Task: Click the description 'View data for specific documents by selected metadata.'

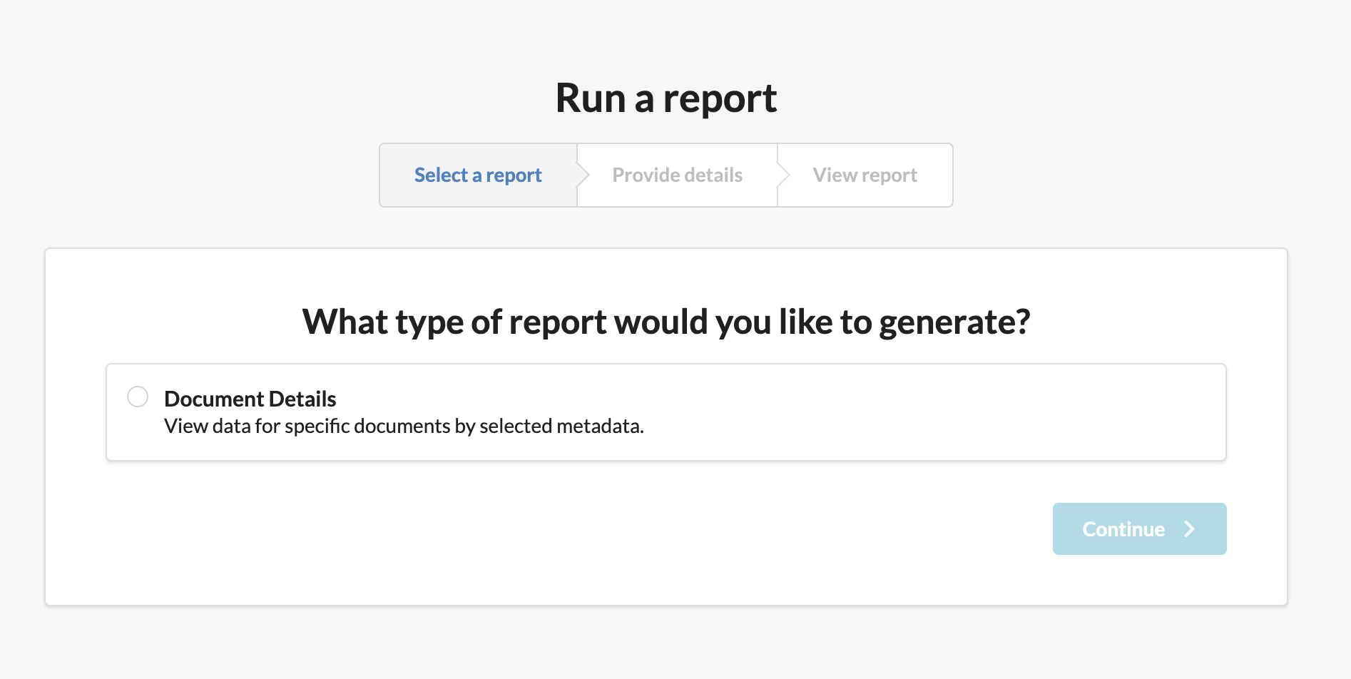Action: (404, 426)
